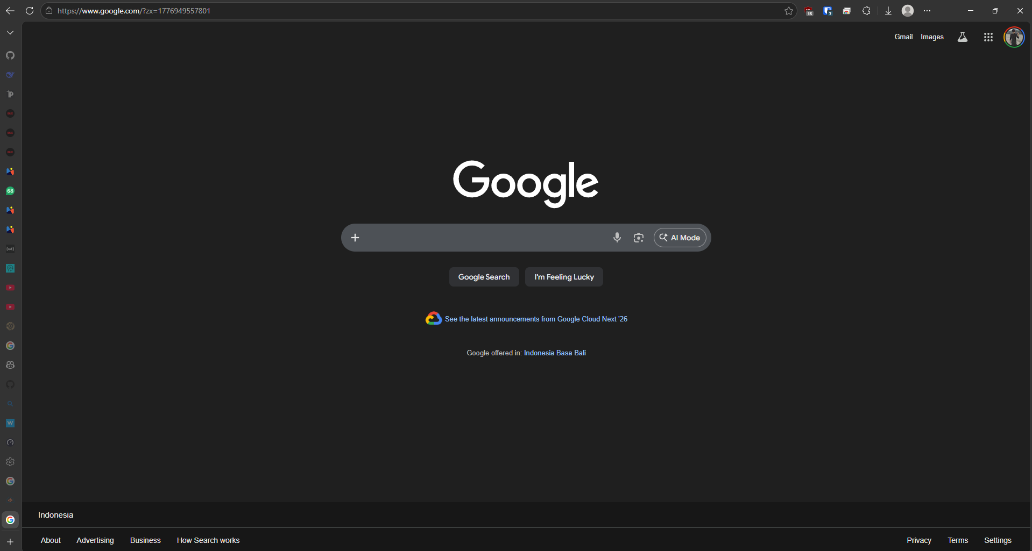This screenshot has width=1032, height=551.
Task: Open Google Lens image search
Action: coord(639,237)
